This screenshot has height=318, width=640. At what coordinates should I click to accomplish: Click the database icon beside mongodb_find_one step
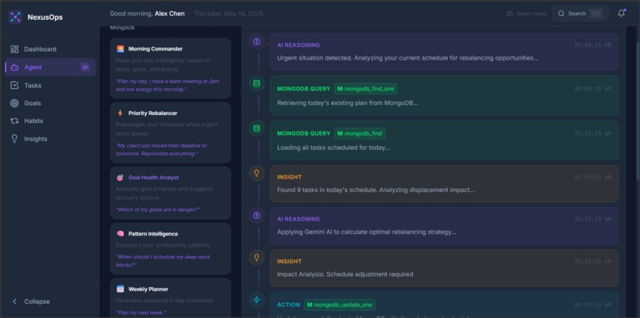[256, 83]
